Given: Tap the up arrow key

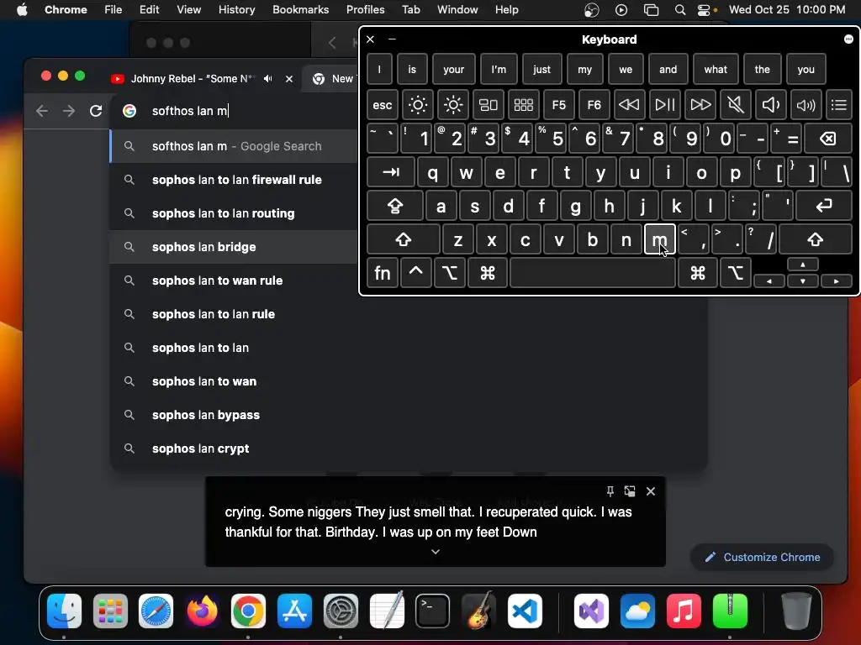Looking at the screenshot, I should tap(803, 265).
